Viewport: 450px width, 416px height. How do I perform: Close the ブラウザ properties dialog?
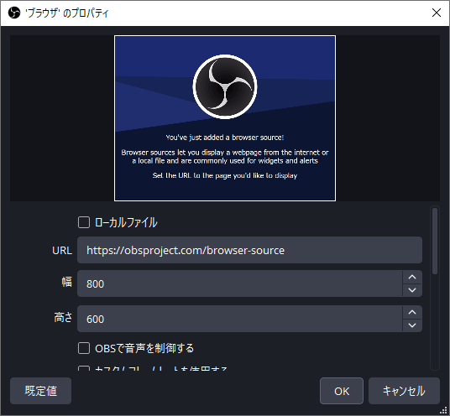437,13
